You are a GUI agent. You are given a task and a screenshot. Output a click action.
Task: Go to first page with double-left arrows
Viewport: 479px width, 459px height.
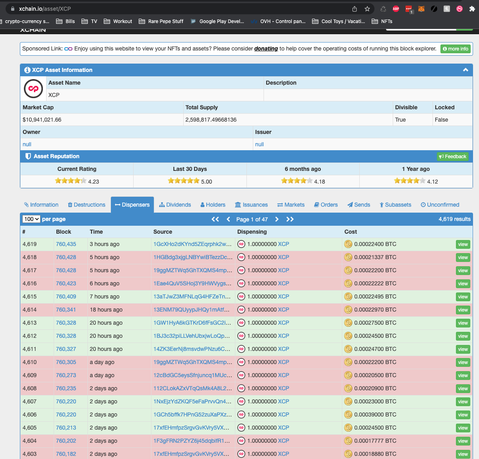[x=215, y=219]
